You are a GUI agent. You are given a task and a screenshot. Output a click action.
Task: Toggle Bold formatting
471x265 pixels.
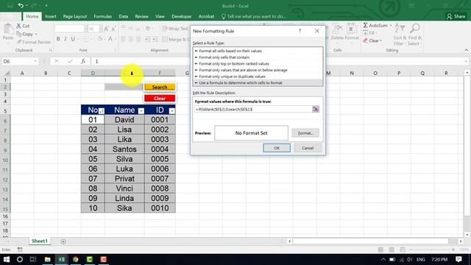[58, 39]
